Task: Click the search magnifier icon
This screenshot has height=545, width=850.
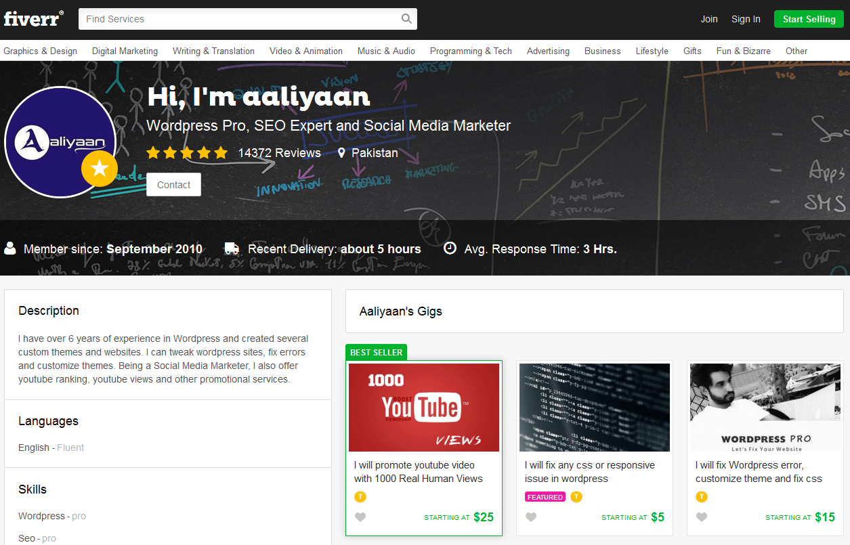Action: pos(406,19)
